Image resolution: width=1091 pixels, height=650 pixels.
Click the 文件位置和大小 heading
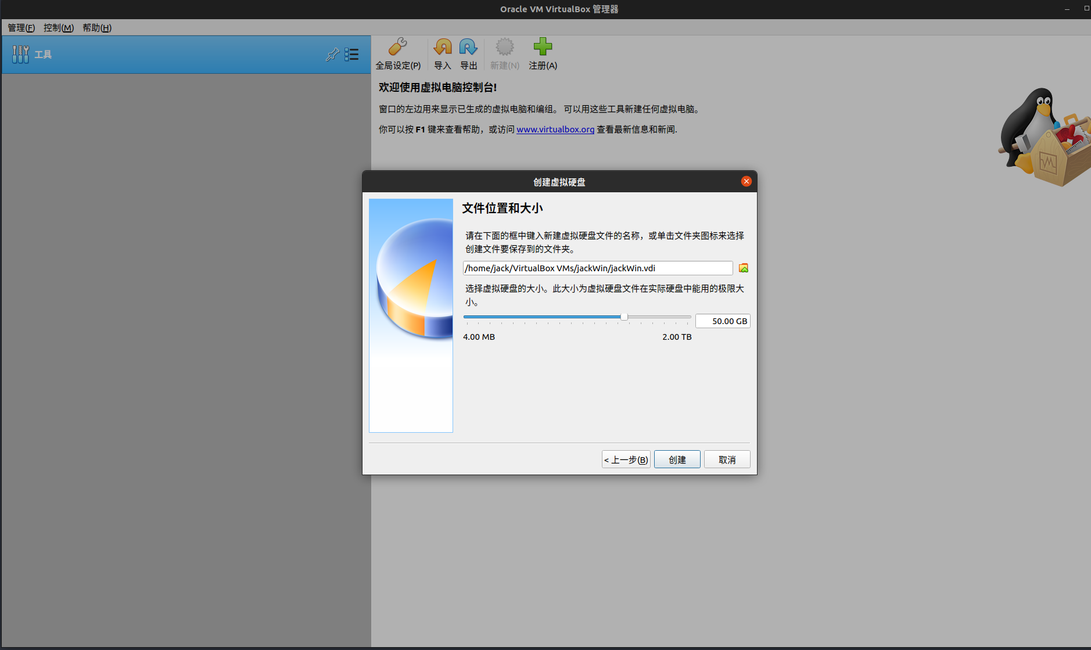(x=503, y=208)
